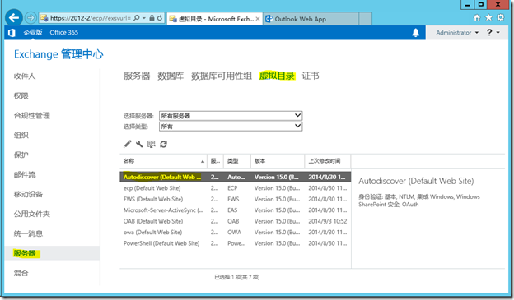Click the Office 365 link

pyautogui.click(x=64, y=32)
